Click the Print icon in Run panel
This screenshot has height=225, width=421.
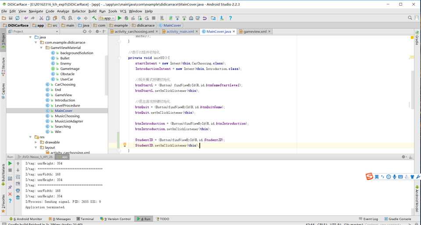pos(18,190)
